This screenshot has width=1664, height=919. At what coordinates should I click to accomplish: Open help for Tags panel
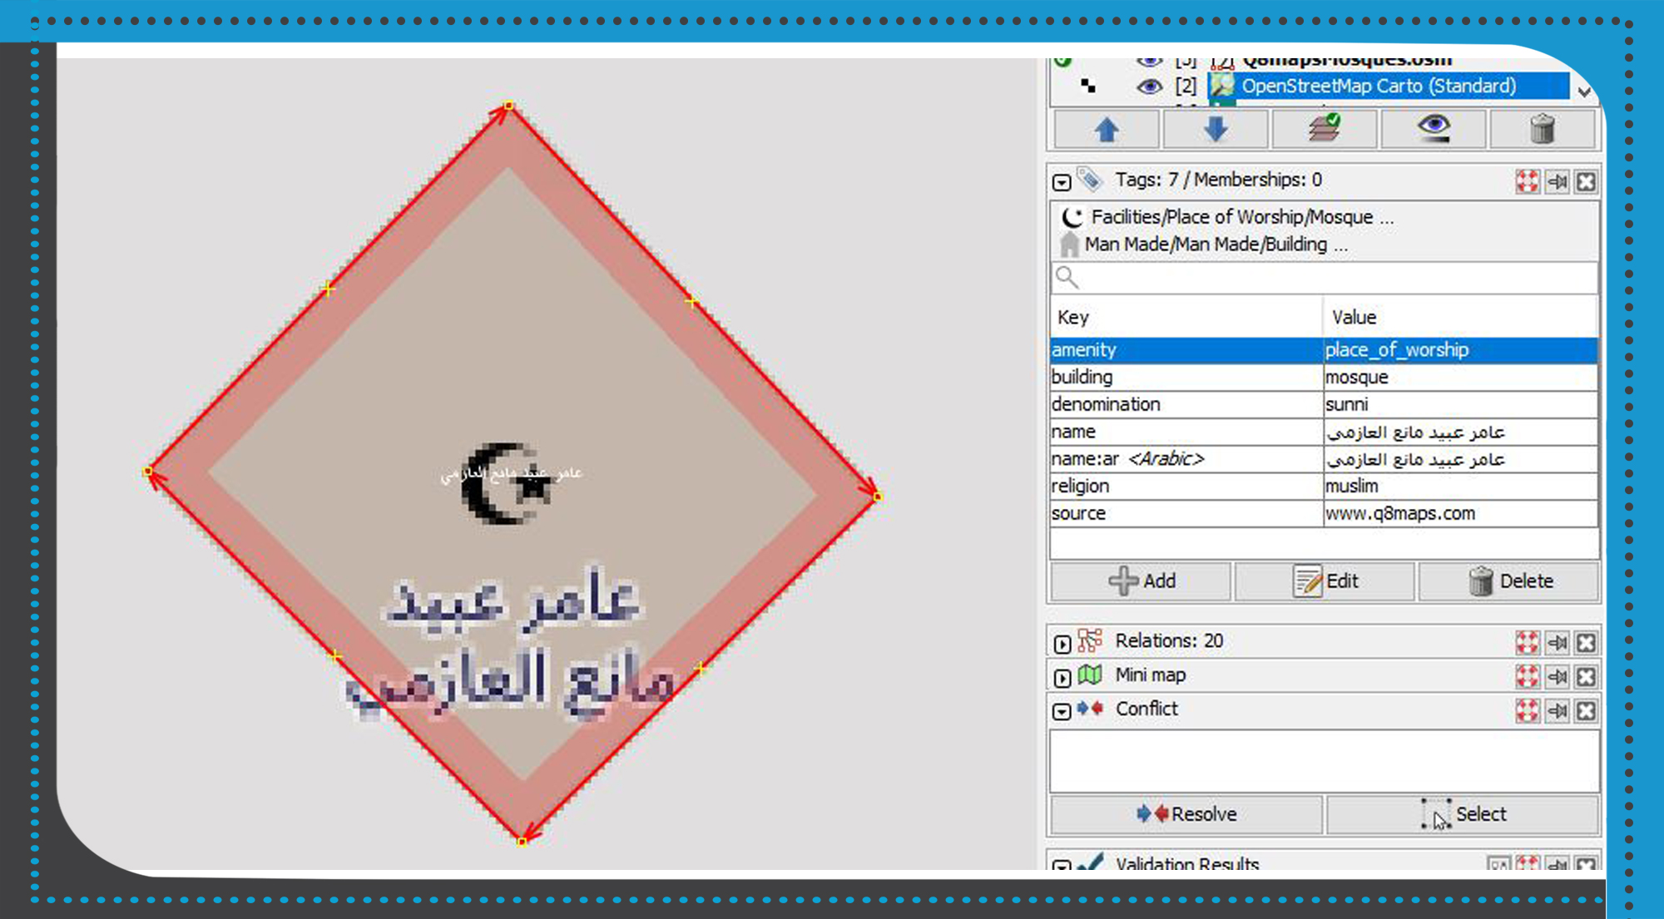(x=1528, y=181)
